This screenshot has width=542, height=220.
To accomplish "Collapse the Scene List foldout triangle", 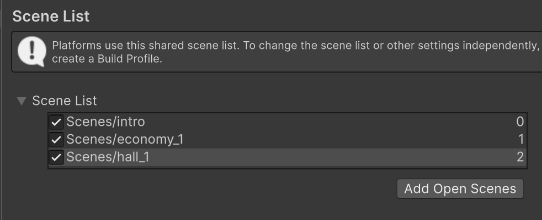I will (22, 101).
